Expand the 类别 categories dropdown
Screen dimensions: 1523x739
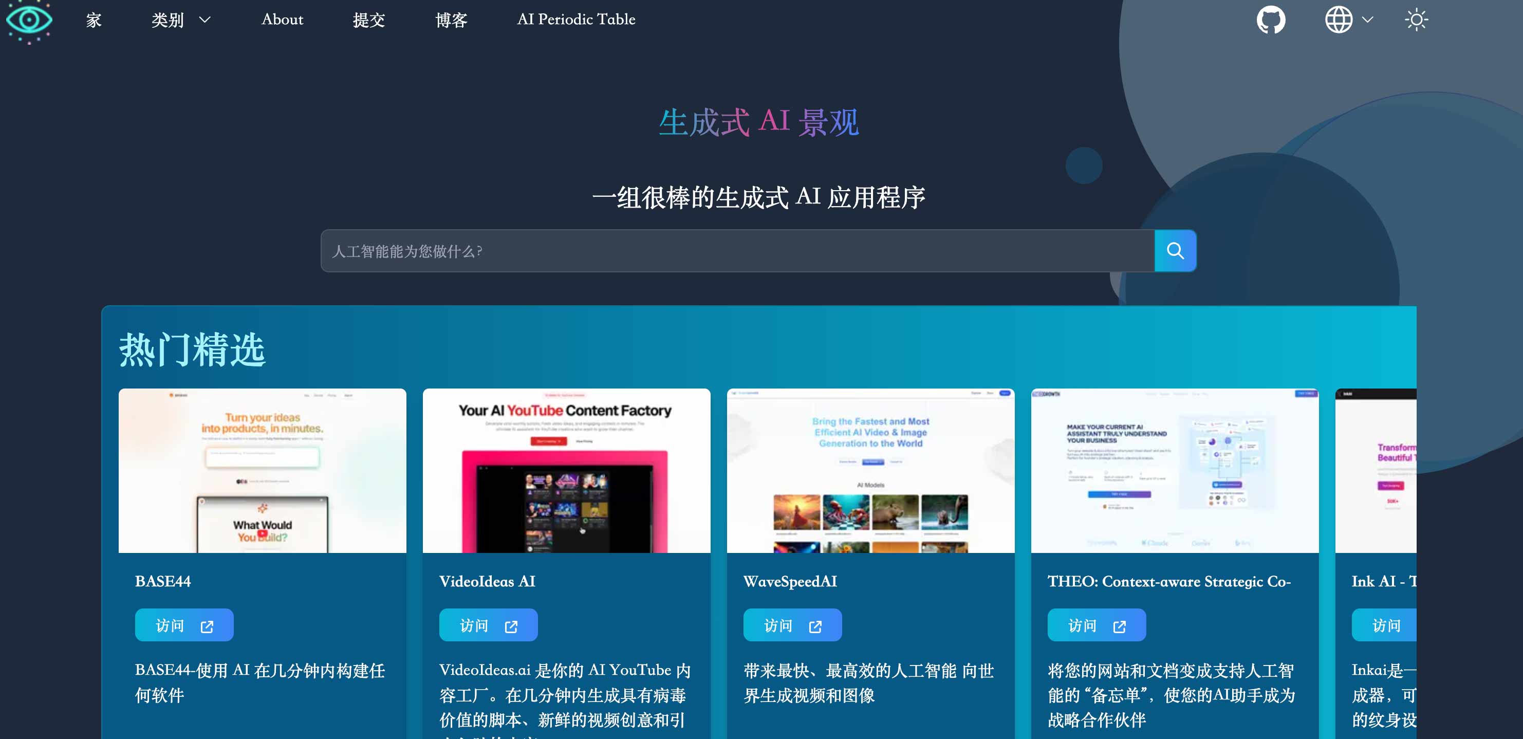(x=181, y=20)
